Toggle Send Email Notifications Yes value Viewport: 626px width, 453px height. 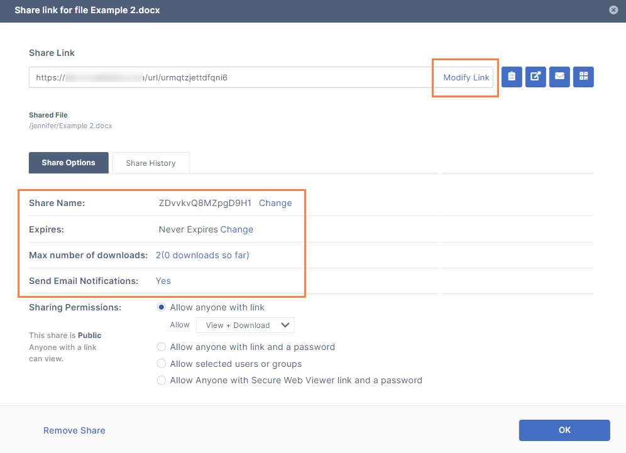pos(163,281)
